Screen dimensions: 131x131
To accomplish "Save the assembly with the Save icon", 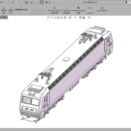I will [x=26, y=2].
